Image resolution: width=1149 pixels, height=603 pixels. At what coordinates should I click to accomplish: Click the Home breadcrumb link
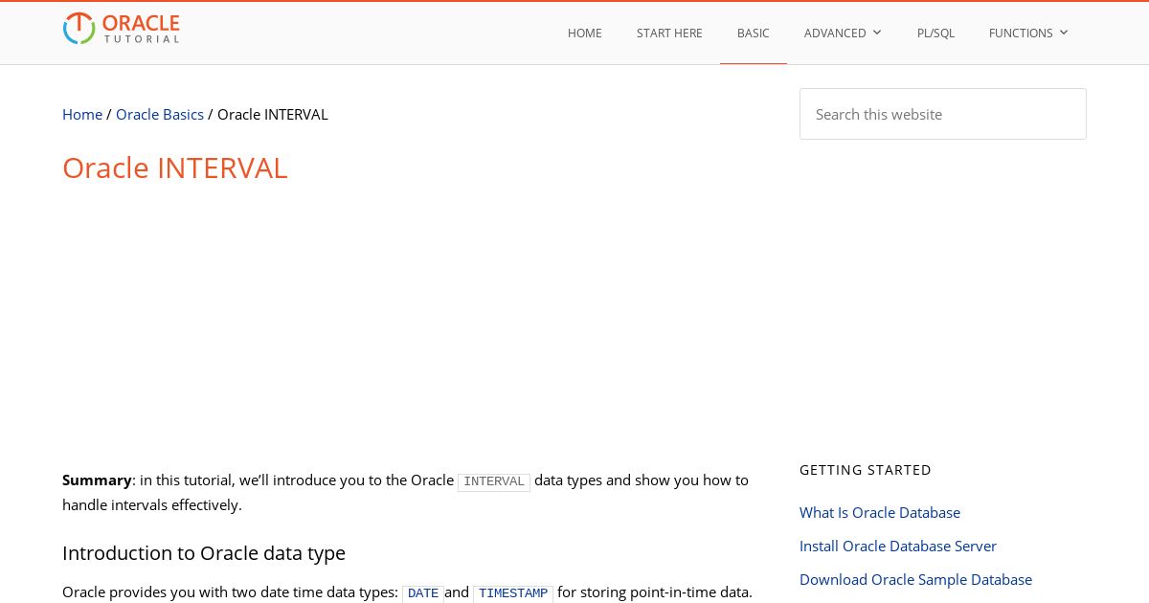(82, 114)
